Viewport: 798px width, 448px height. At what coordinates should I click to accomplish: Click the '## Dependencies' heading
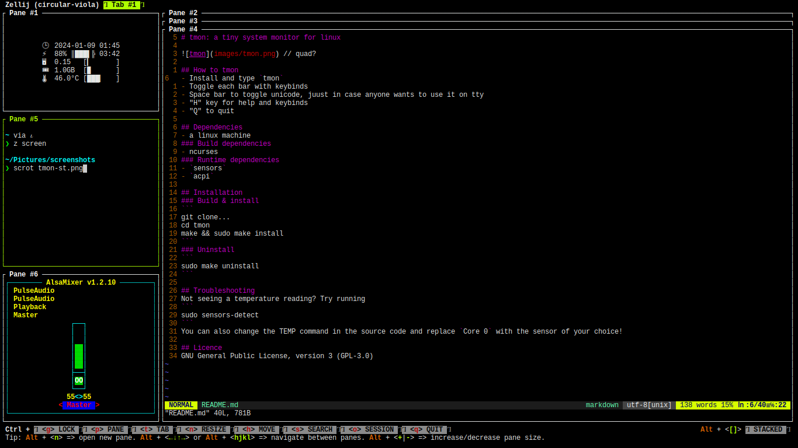coord(211,127)
